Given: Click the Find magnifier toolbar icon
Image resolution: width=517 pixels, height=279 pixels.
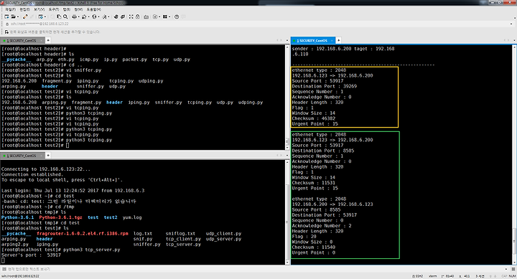Looking at the screenshot, I should [65, 16].
